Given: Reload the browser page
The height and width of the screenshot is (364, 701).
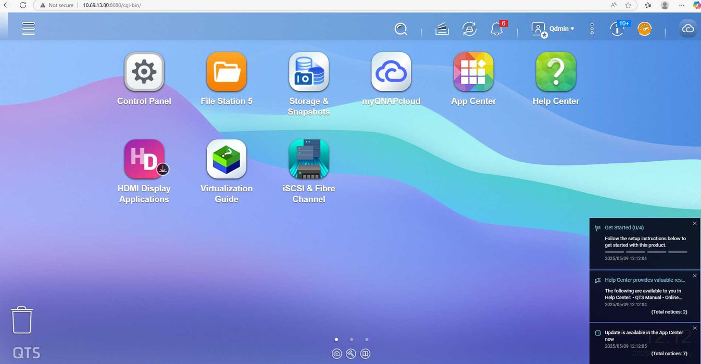Looking at the screenshot, I should tap(23, 5).
